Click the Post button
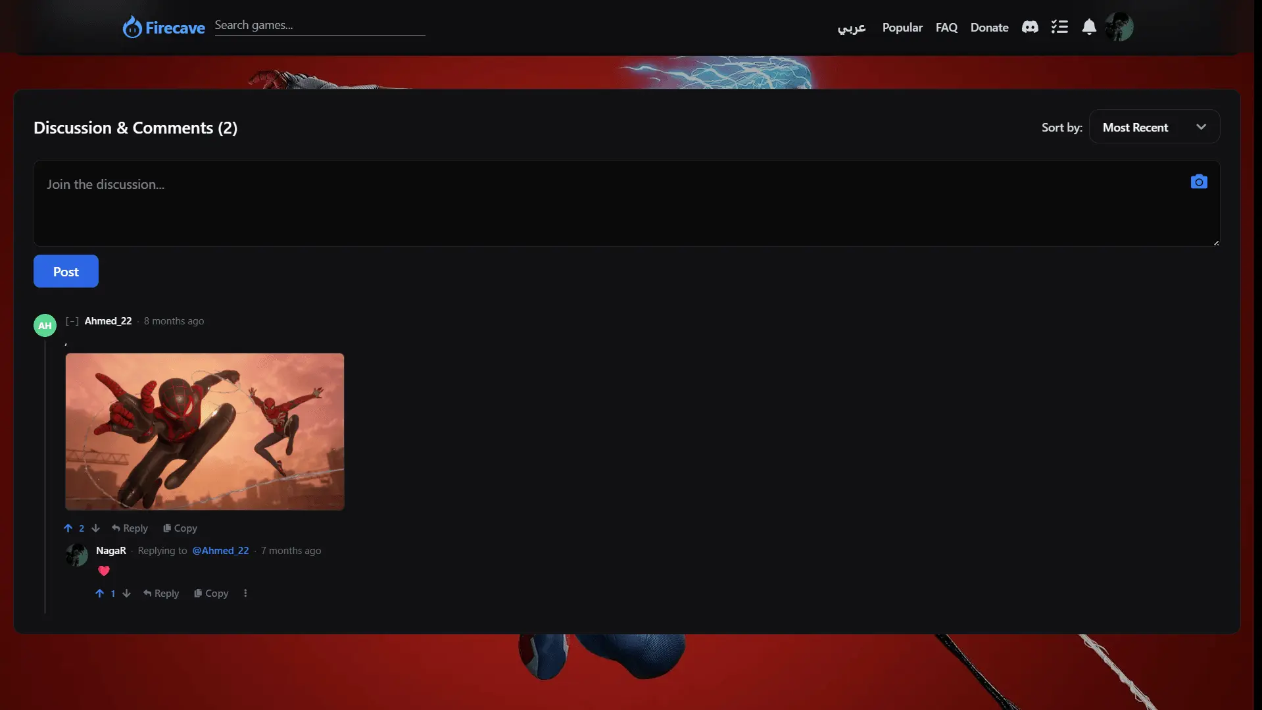This screenshot has height=710, width=1262. click(66, 271)
